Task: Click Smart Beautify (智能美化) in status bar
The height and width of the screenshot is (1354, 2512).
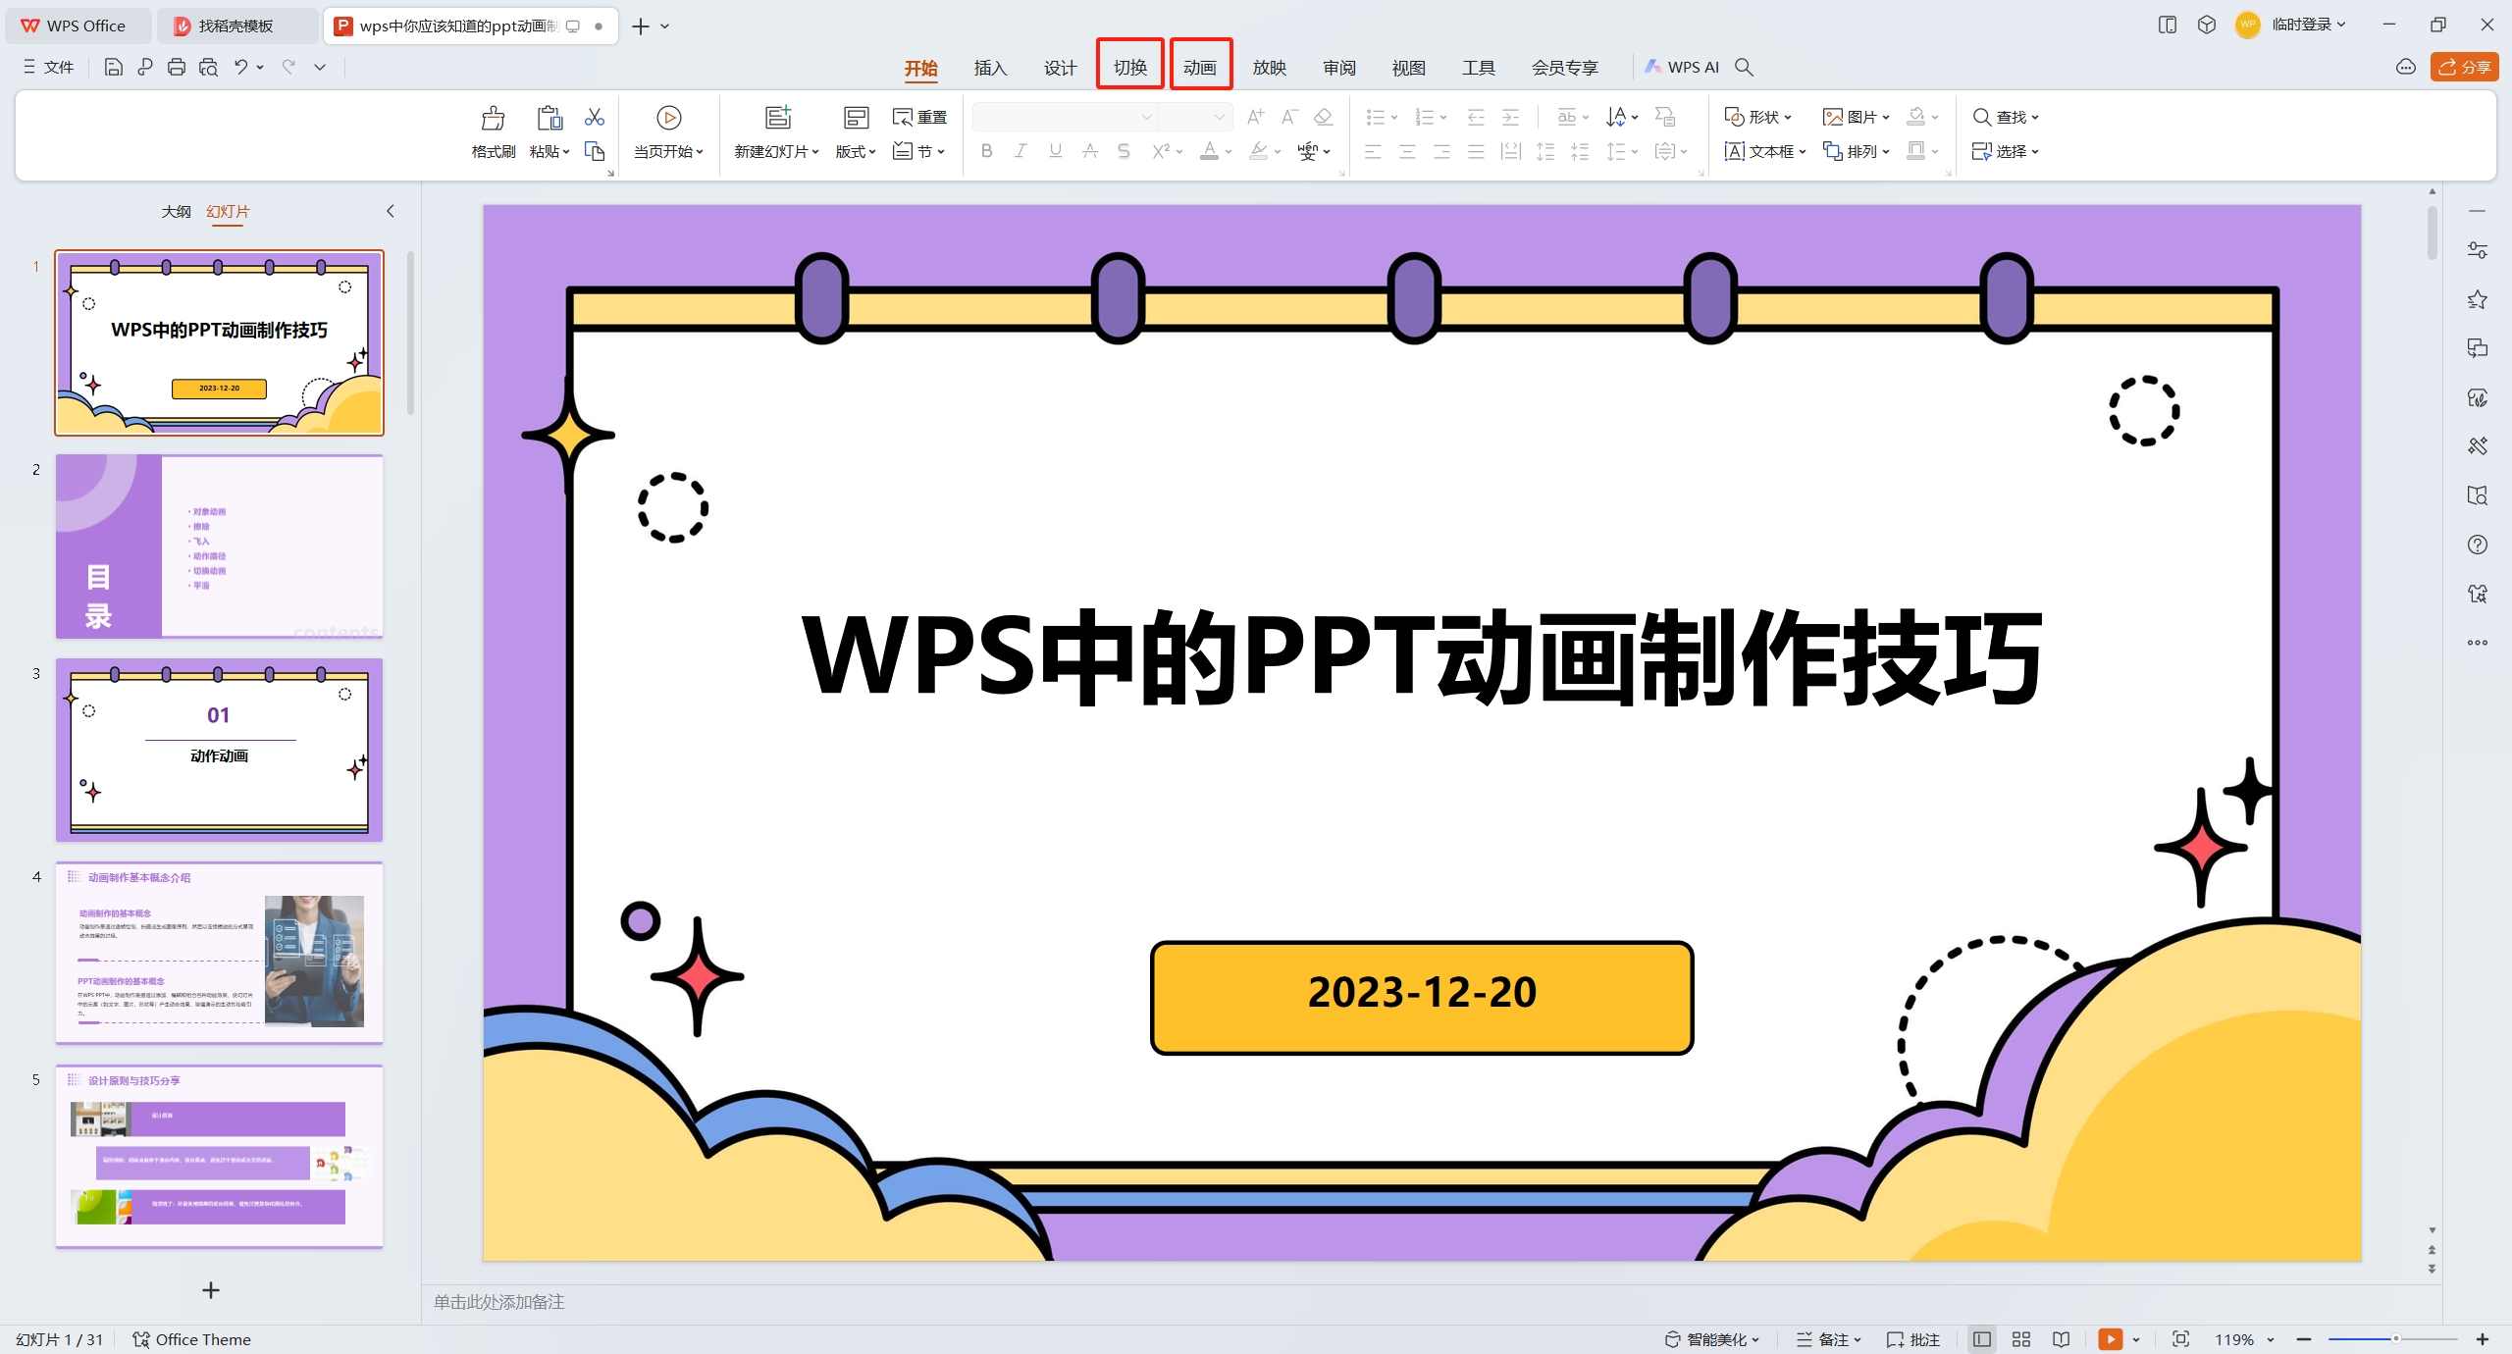Action: click(x=1712, y=1339)
